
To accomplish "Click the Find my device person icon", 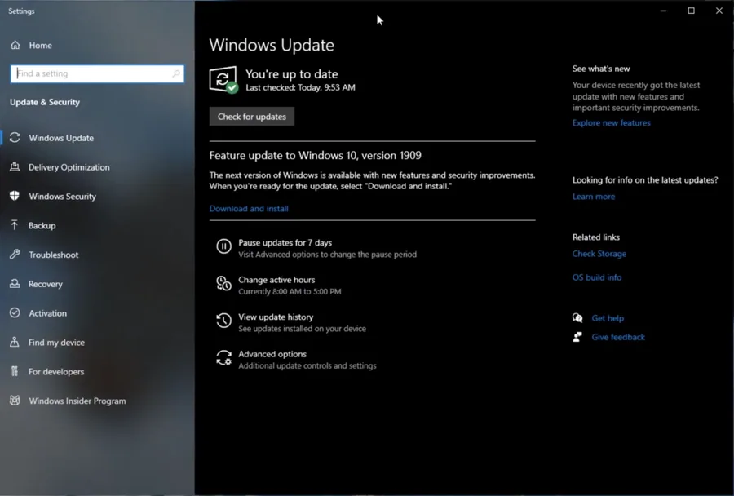I will pyautogui.click(x=15, y=342).
